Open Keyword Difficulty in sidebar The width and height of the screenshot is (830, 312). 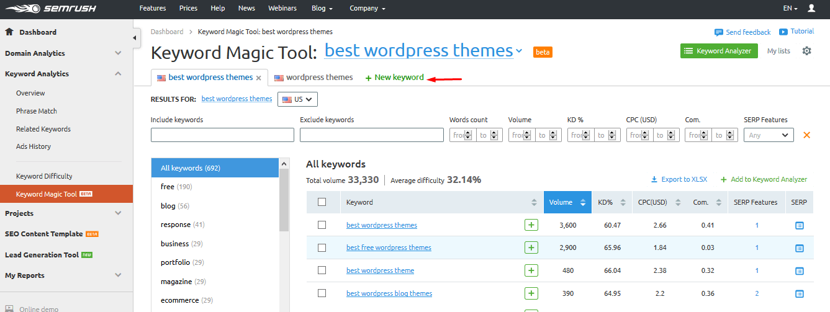point(44,176)
